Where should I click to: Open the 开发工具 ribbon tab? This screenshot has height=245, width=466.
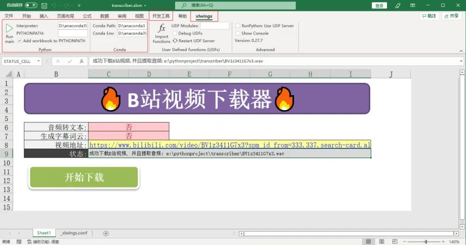click(x=161, y=16)
